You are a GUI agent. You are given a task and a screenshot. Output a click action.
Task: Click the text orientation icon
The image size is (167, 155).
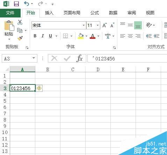(149, 25)
